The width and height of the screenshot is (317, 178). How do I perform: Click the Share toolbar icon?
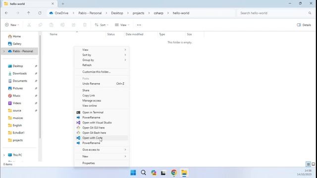74,25
